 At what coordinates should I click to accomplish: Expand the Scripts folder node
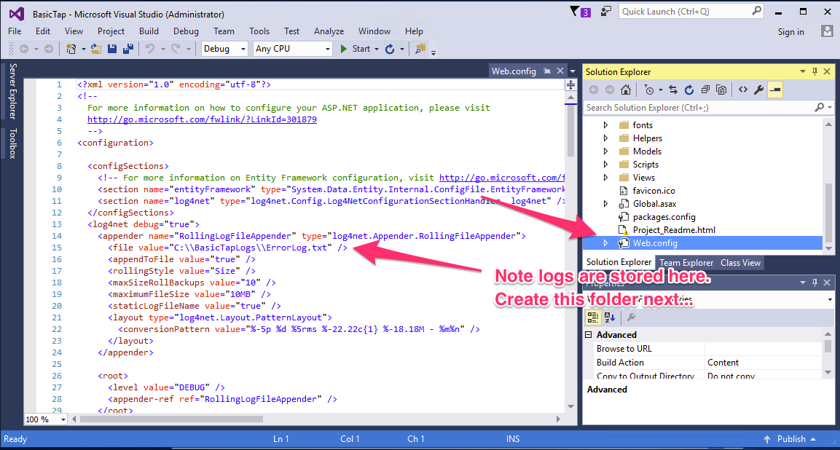point(605,165)
